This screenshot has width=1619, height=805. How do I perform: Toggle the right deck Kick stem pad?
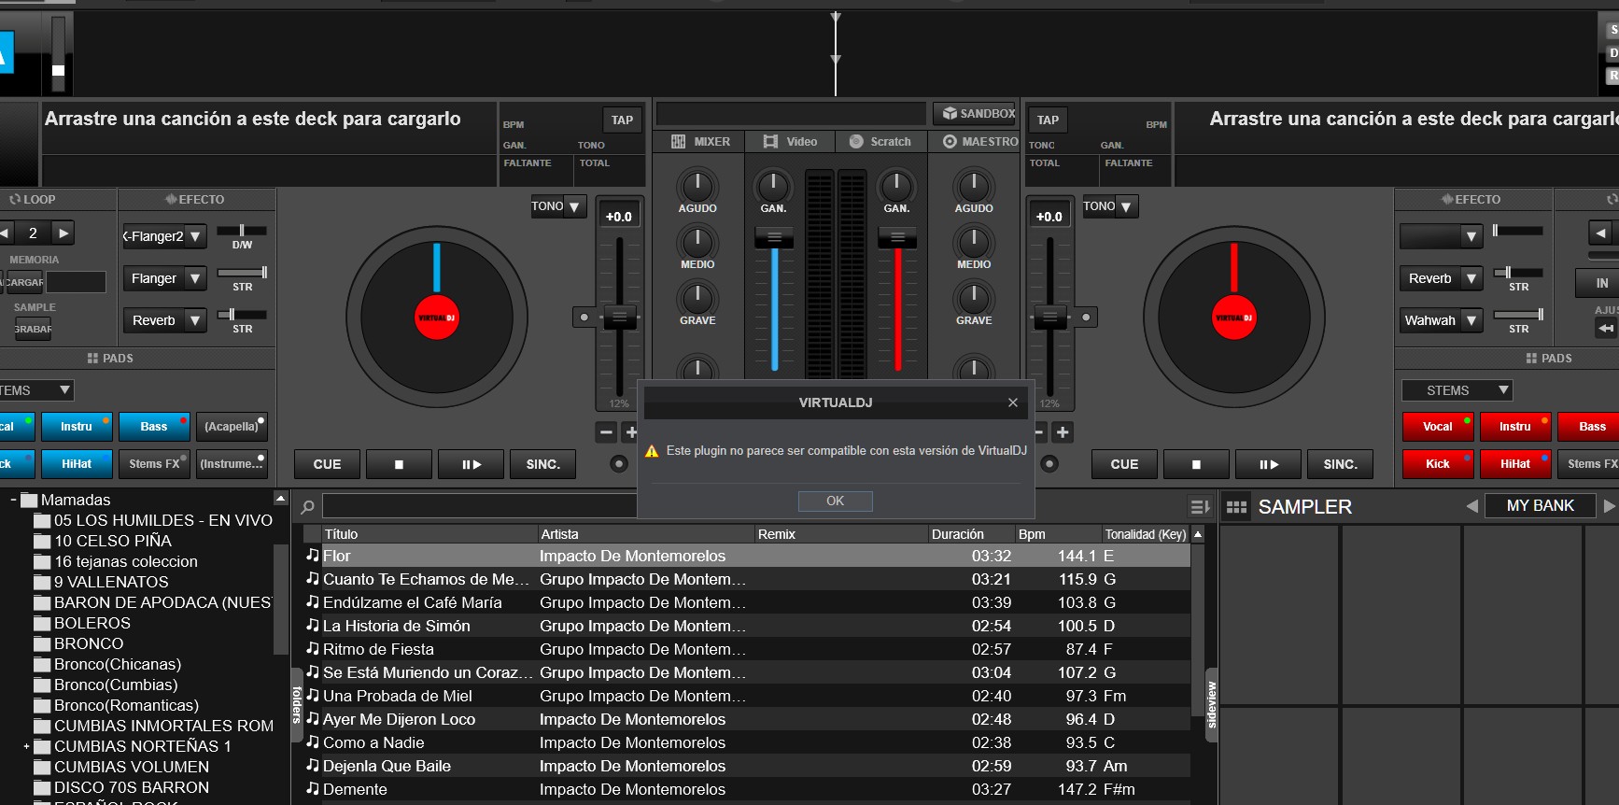1438,464
